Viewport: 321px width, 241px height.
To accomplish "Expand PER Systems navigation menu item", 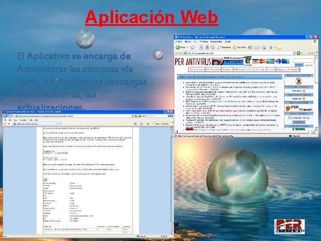I will (x=242, y=70).
